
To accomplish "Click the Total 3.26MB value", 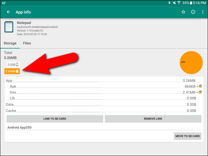I will click(10, 58).
